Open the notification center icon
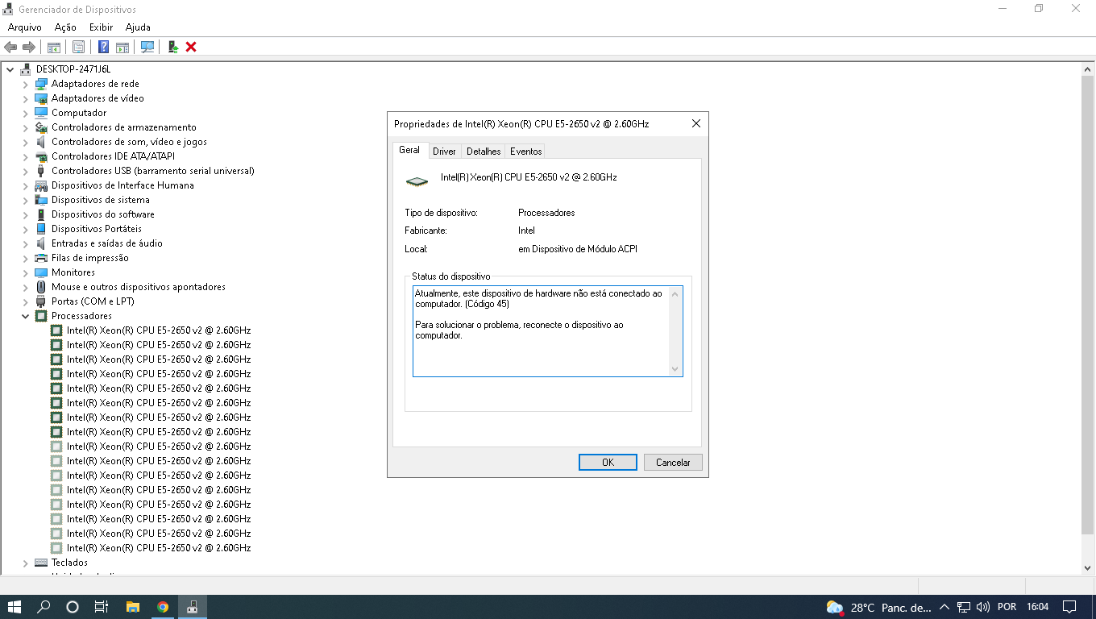Viewport: 1096px width, 619px height. coord(1069,607)
